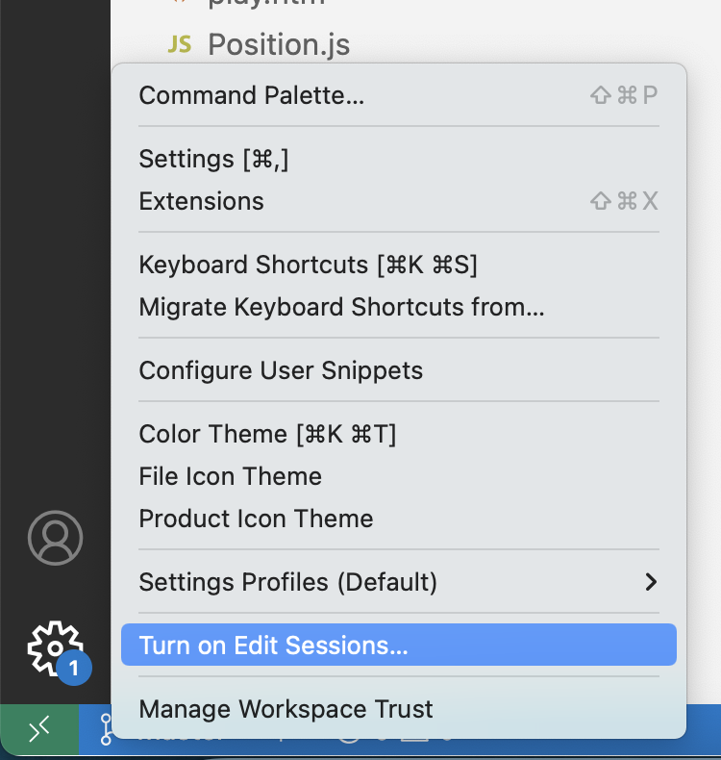The image size is (721, 760).
Task: Select Turn on Edit Sessions…
Action: click(x=399, y=645)
